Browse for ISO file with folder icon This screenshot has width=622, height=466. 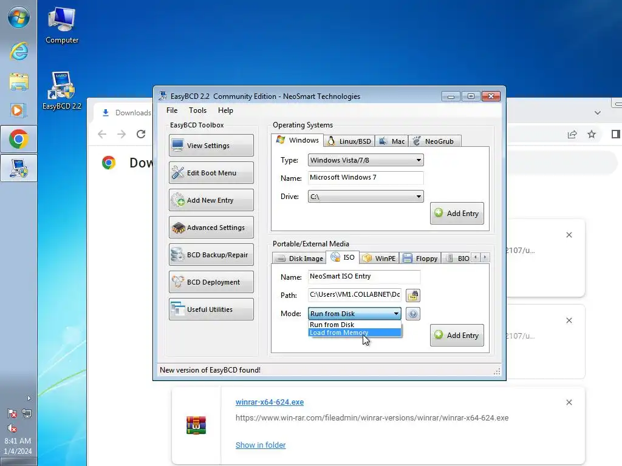413,295
